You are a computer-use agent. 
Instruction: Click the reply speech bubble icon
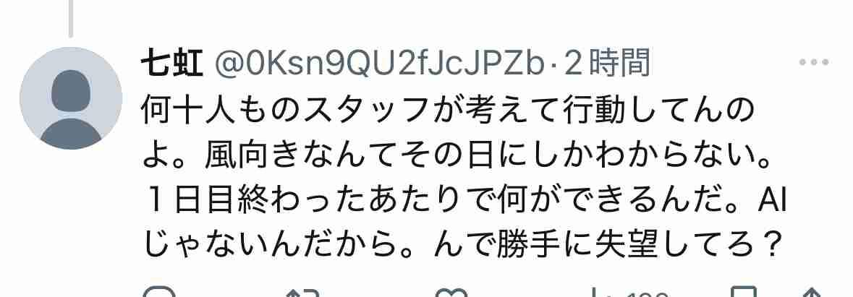tap(159, 292)
